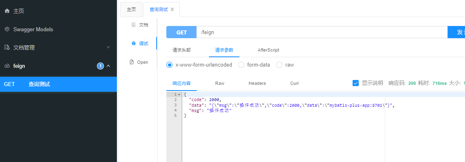Image resolution: width=465 pixels, height=162 pixels.
Task: Click the badge showing 1 beside feign
Action: [x=100, y=66]
